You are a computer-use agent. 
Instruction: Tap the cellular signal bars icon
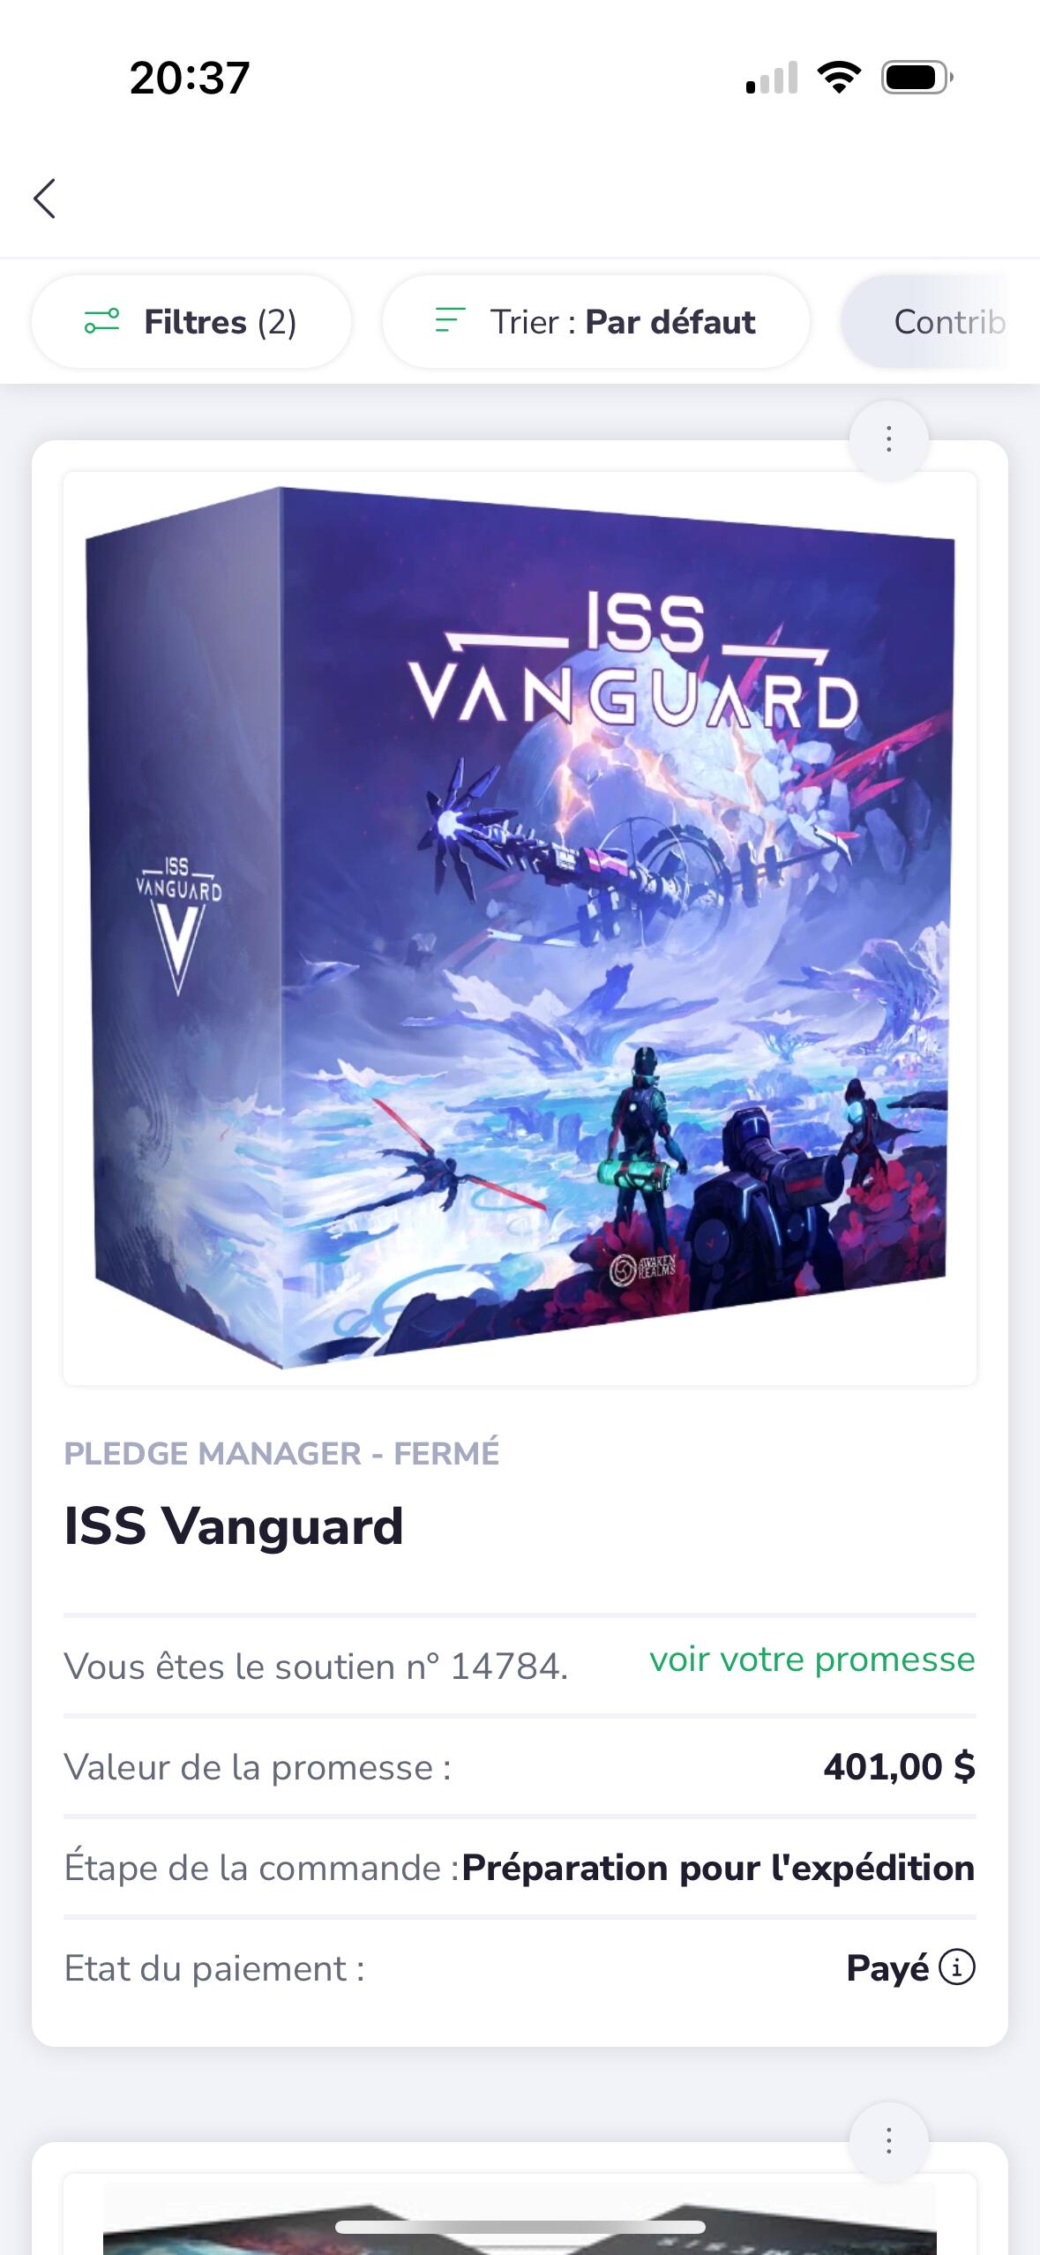[772, 78]
